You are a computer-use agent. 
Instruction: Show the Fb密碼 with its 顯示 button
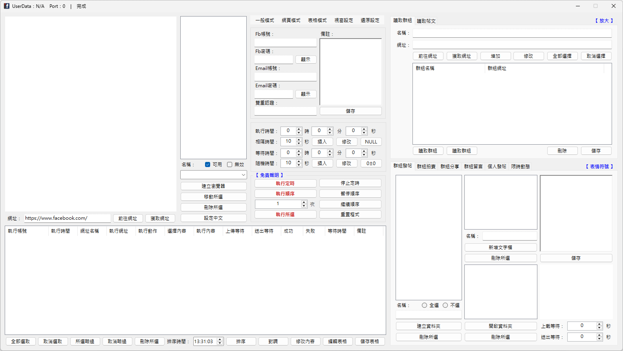point(306,60)
